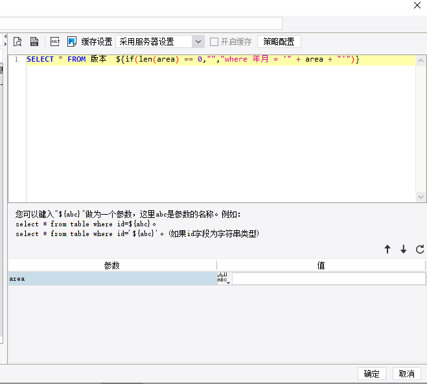Click the SQL editor scroll down arrow
Viewport: 427px width, 384px height.
point(421,197)
